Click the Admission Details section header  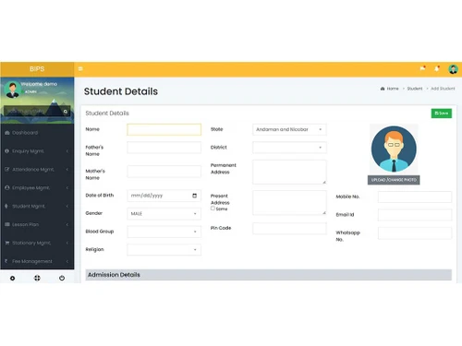click(268, 275)
